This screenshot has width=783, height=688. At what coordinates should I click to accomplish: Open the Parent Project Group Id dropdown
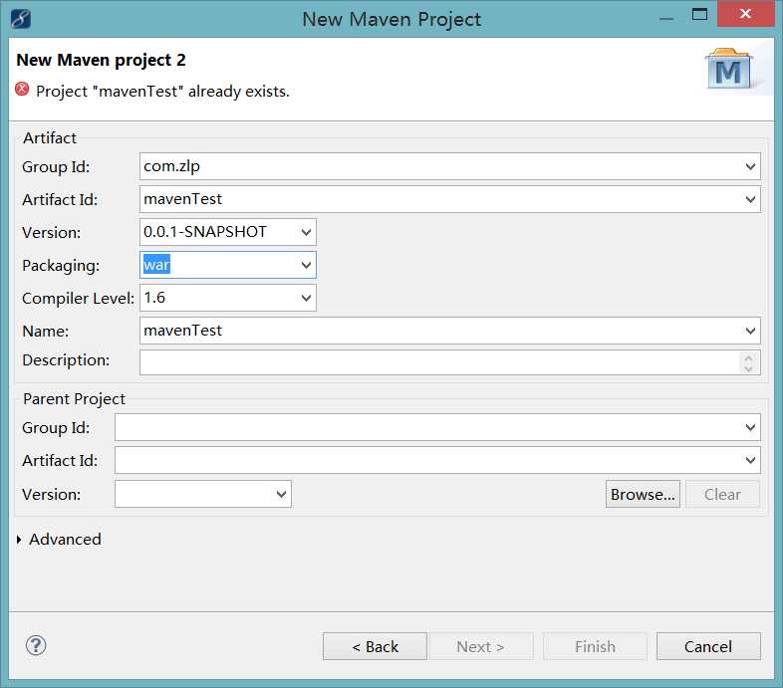pos(750,427)
